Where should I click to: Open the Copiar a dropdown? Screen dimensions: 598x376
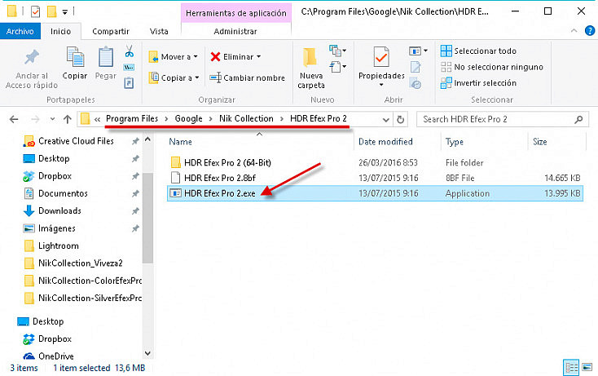(x=174, y=77)
